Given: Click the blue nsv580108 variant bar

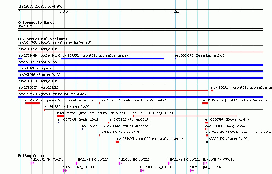Looking at the screenshot, I should (141, 71).
